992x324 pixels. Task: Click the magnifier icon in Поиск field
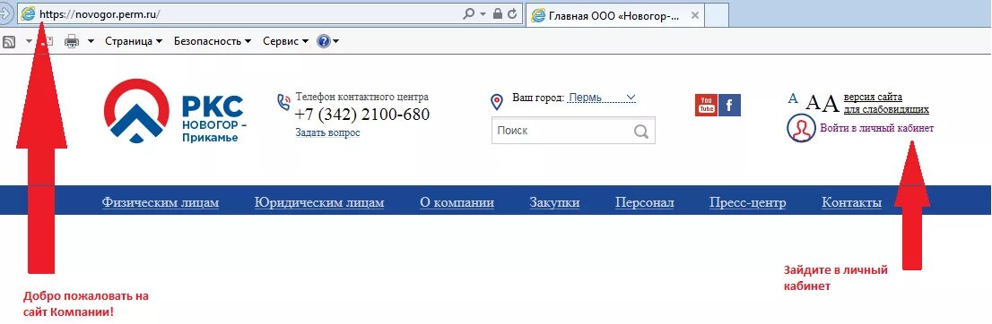click(641, 132)
